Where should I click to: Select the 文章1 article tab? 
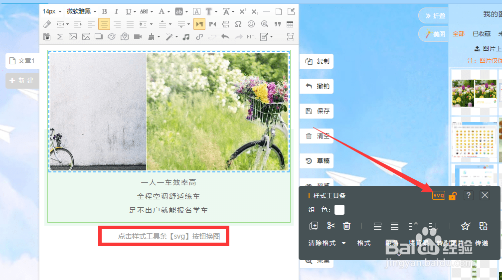[x=22, y=61]
